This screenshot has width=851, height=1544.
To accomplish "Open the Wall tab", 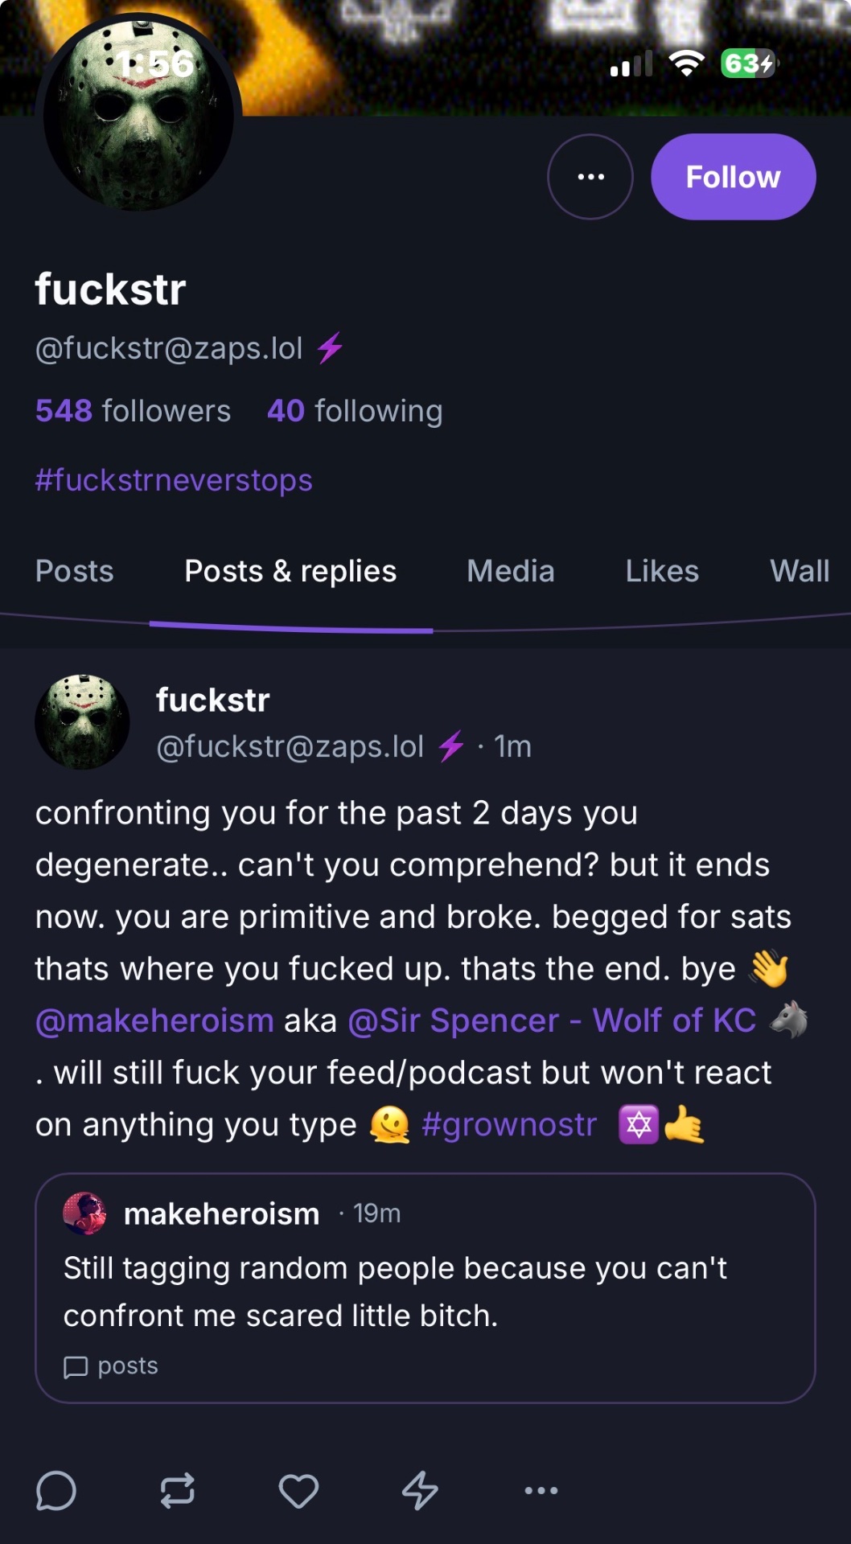I will (x=800, y=571).
